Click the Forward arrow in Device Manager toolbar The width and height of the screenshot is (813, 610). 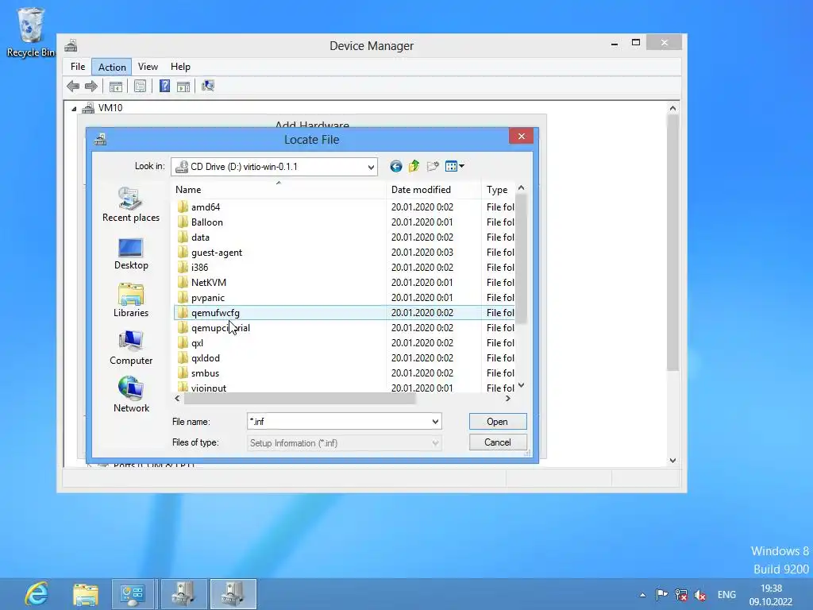pos(91,86)
